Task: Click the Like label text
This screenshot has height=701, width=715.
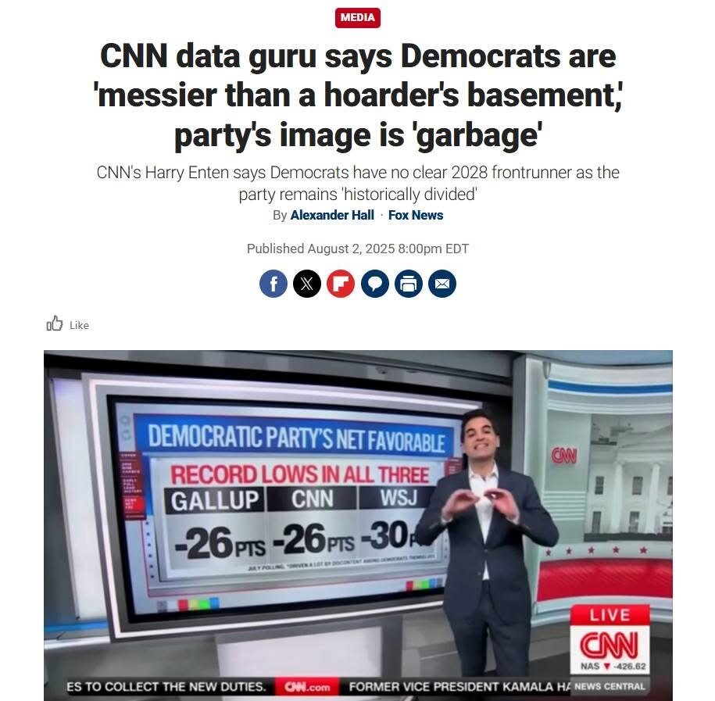Action: (80, 325)
